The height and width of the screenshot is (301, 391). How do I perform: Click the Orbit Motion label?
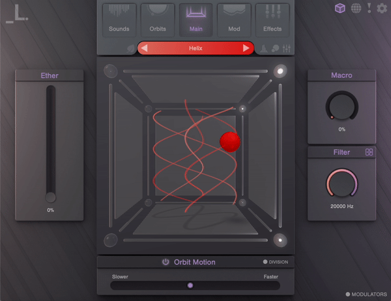(x=194, y=262)
